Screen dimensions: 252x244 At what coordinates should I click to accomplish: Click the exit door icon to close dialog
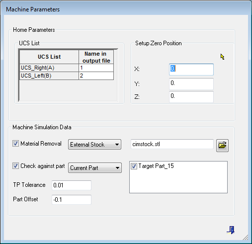pos(231,230)
